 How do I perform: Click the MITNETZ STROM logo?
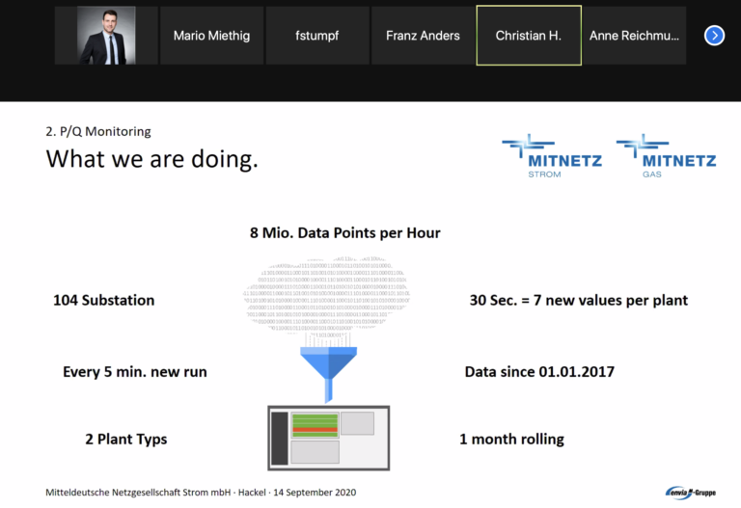(552, 156)
